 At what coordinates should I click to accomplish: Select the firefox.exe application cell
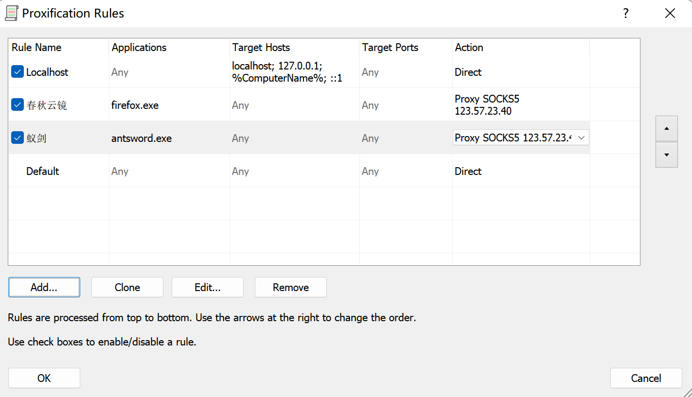135,105
